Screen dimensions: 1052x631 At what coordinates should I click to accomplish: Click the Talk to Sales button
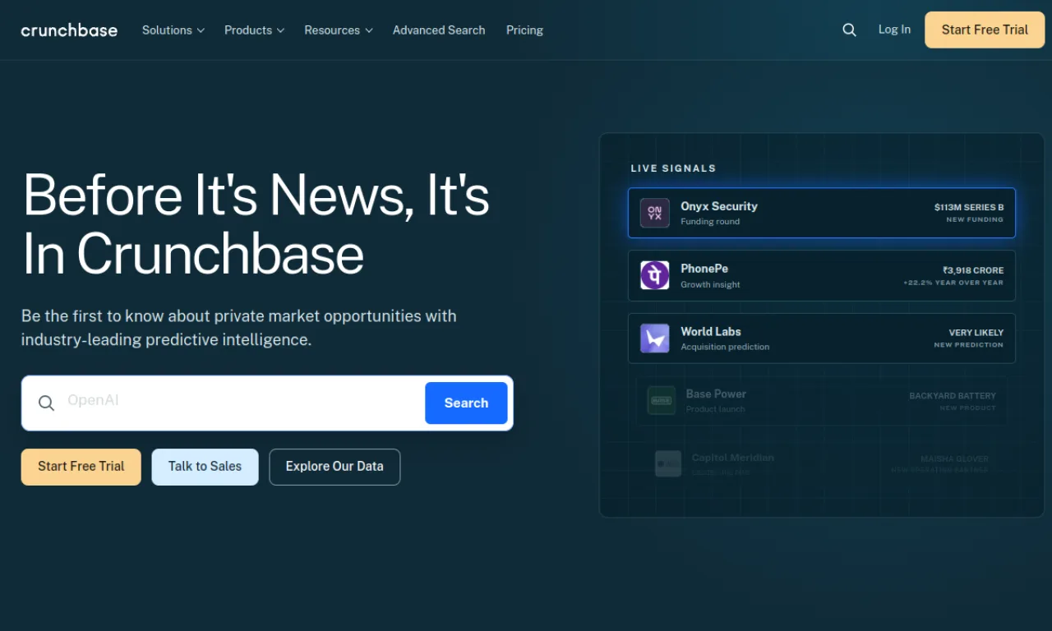pyautogui.click(x=205, y=467)
